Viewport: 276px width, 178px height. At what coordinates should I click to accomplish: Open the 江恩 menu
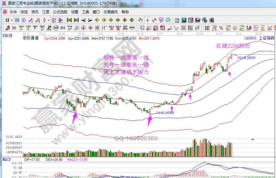pyautogui.click(x=46, y=12)
